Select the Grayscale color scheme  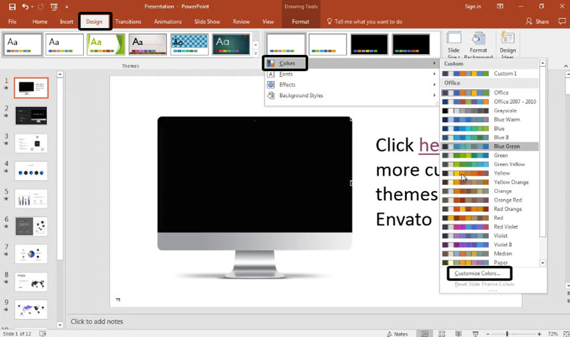490,111
